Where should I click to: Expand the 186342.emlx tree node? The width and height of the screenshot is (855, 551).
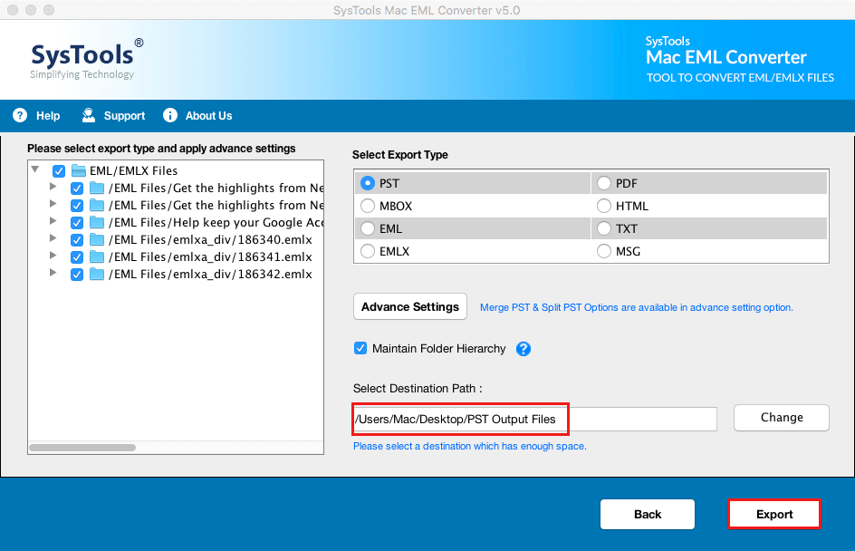(53, 272)
